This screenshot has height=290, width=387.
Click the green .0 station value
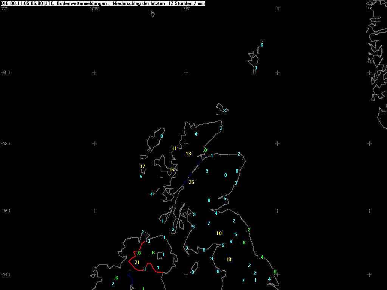pos(275,272)
